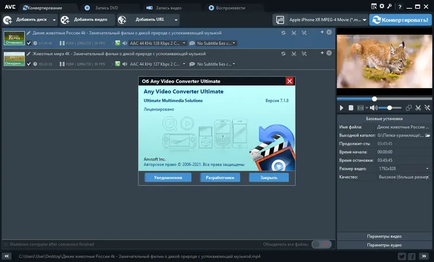Open subtitle dropdown on Дикие животные России row

216,43
